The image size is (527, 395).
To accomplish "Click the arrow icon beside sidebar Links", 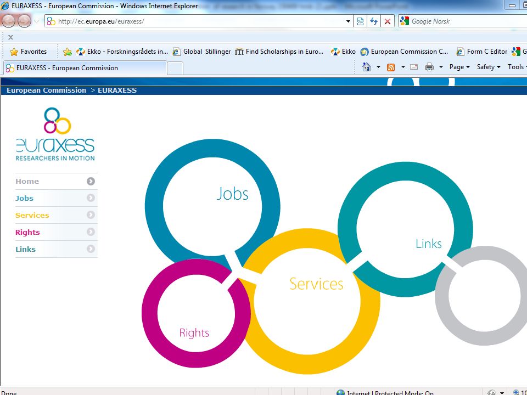I will point(91,249).
